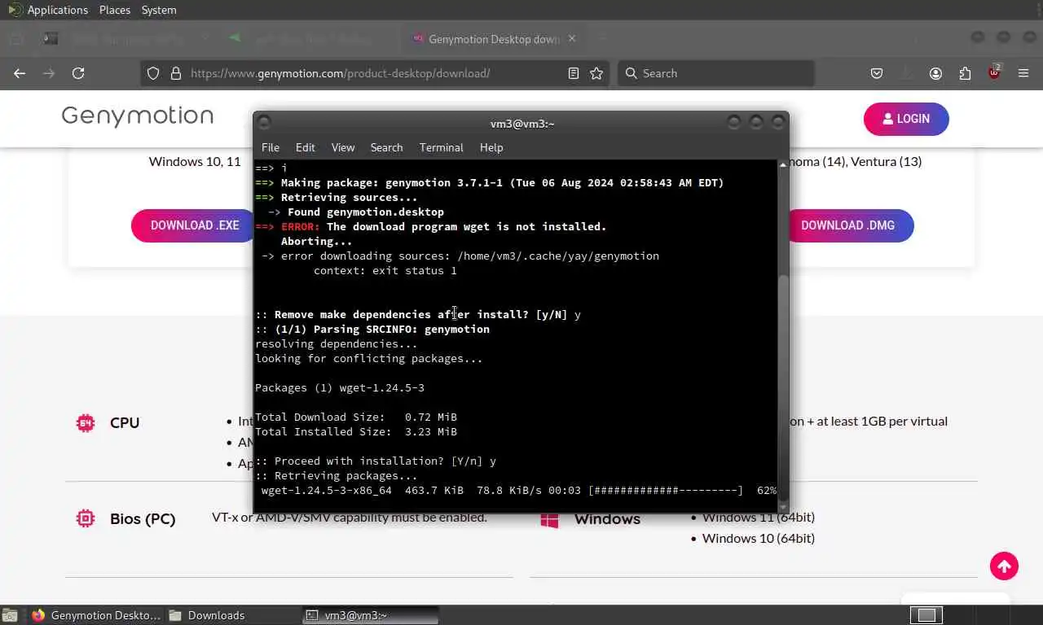Click the 'ERROR:' text in terminal

click(301, 226)
